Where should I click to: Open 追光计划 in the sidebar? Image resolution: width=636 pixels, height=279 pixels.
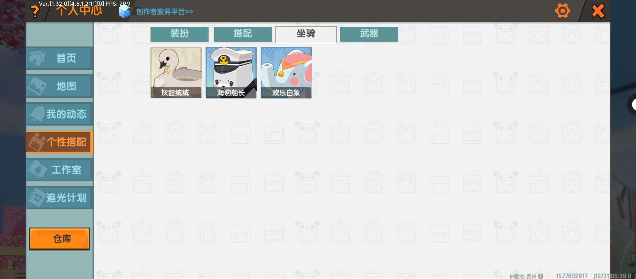tap(59, 198)
